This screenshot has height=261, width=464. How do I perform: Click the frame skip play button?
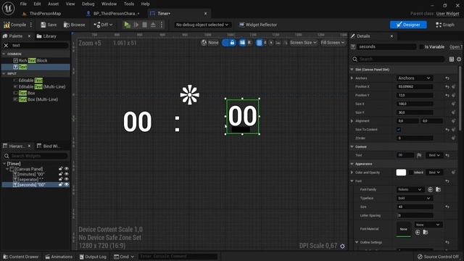[x=136, y=25]
